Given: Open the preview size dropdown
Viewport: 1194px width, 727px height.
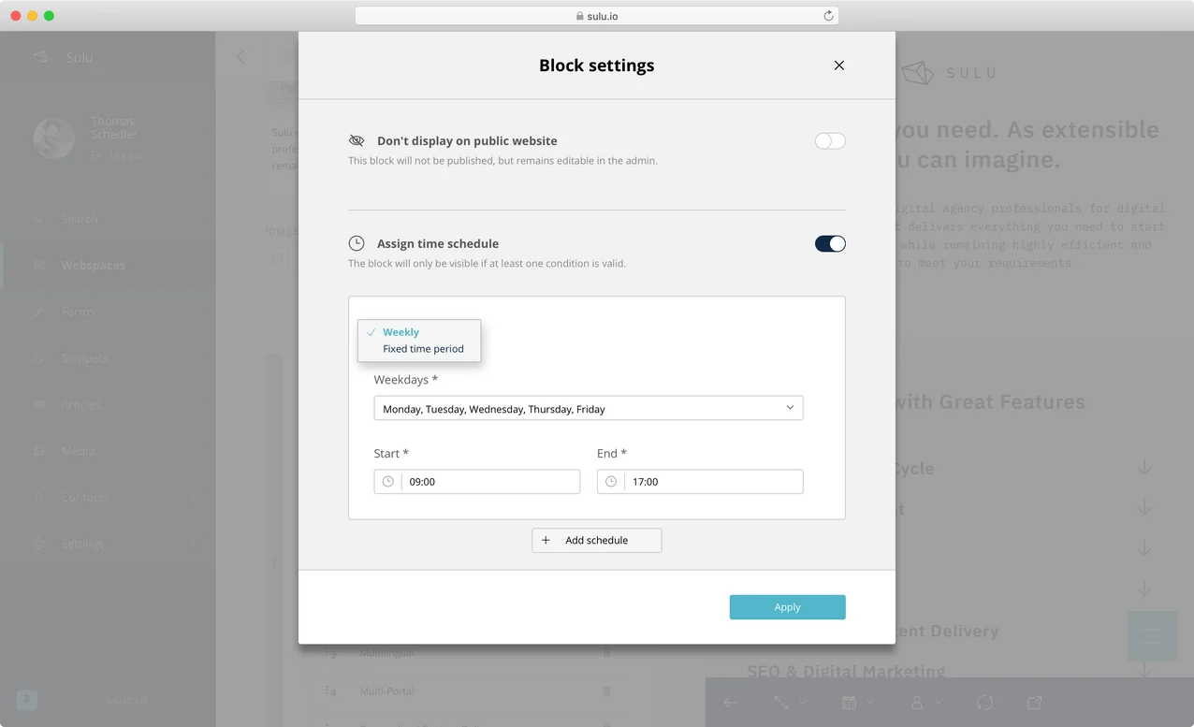Looking at the screenshot, I should 789,703.
